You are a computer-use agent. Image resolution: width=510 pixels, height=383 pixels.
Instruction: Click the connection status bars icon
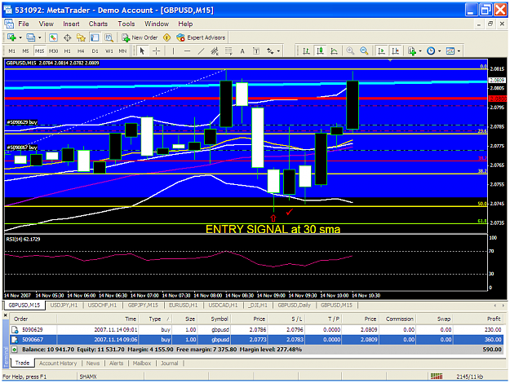(x=437, y=376)
